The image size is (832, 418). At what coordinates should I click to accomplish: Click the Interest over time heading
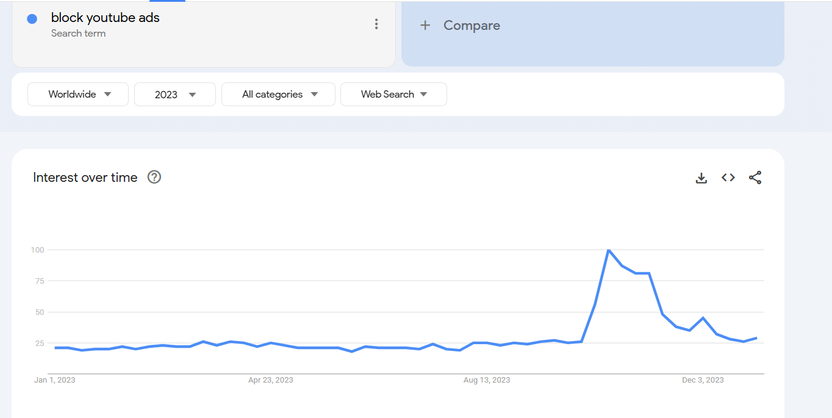85,178
